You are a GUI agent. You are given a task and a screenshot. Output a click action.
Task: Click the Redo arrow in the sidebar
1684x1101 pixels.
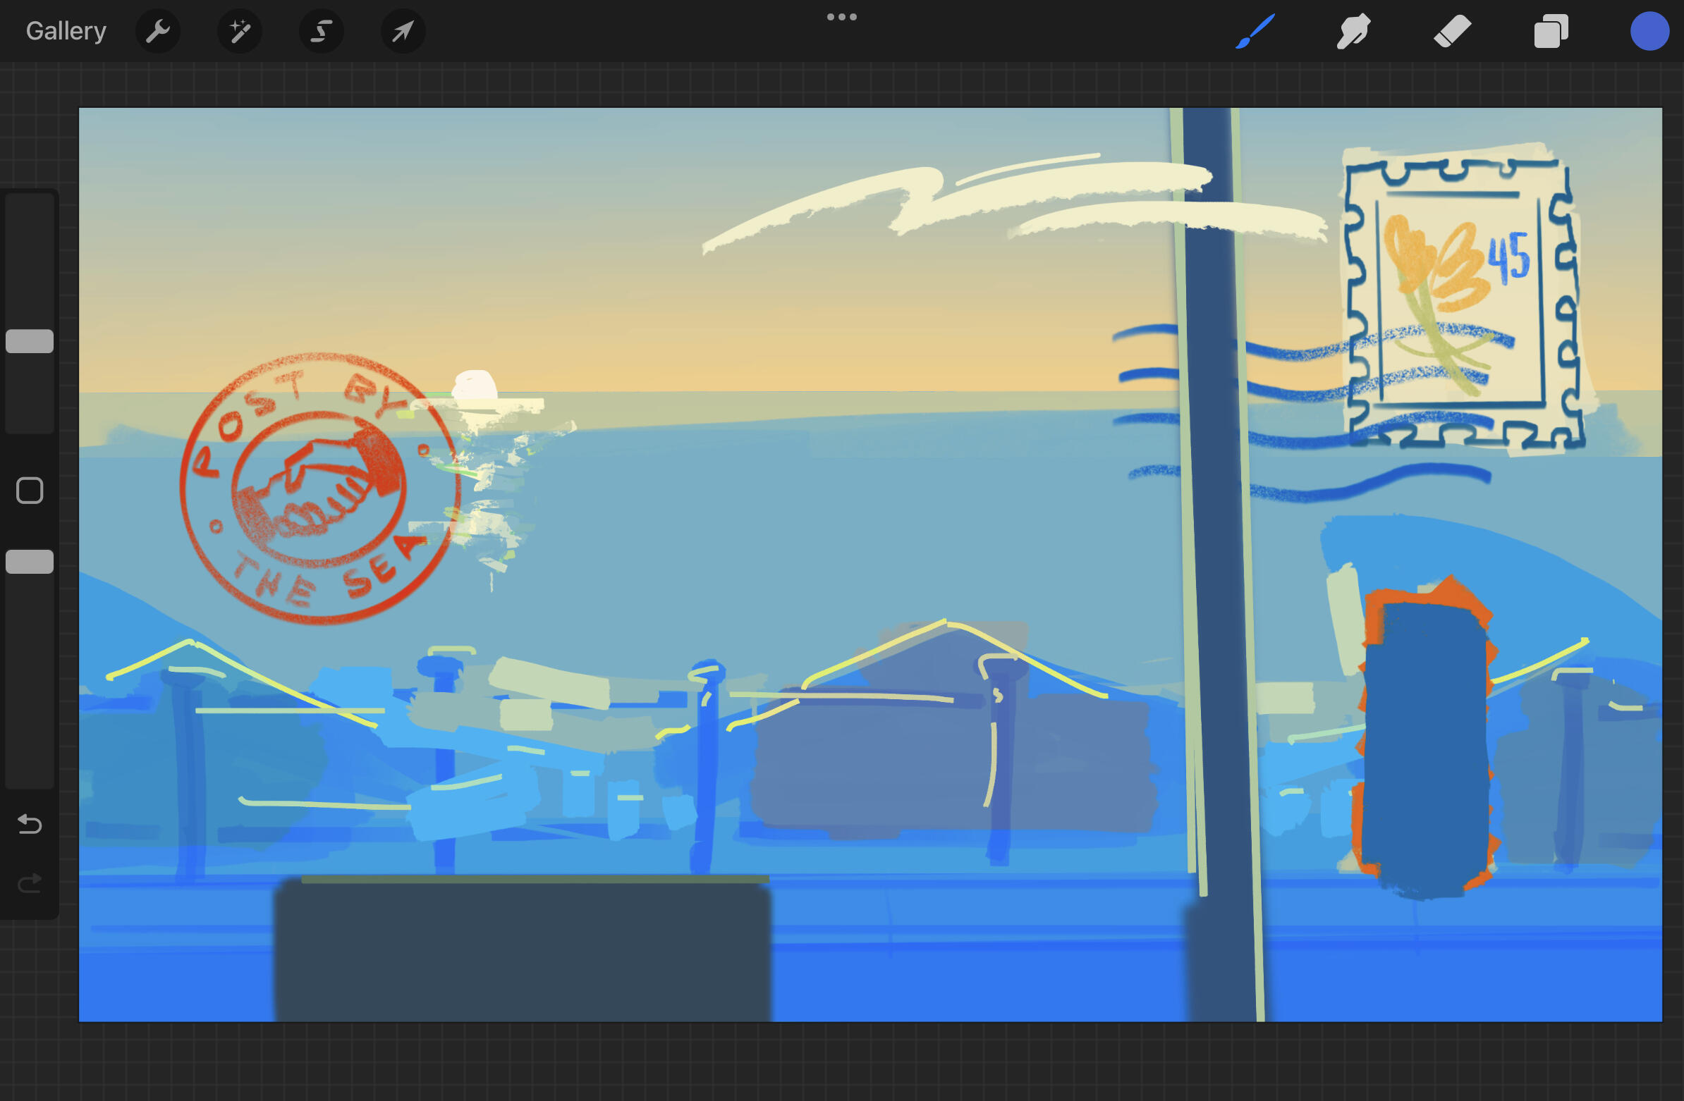(30, 883)
